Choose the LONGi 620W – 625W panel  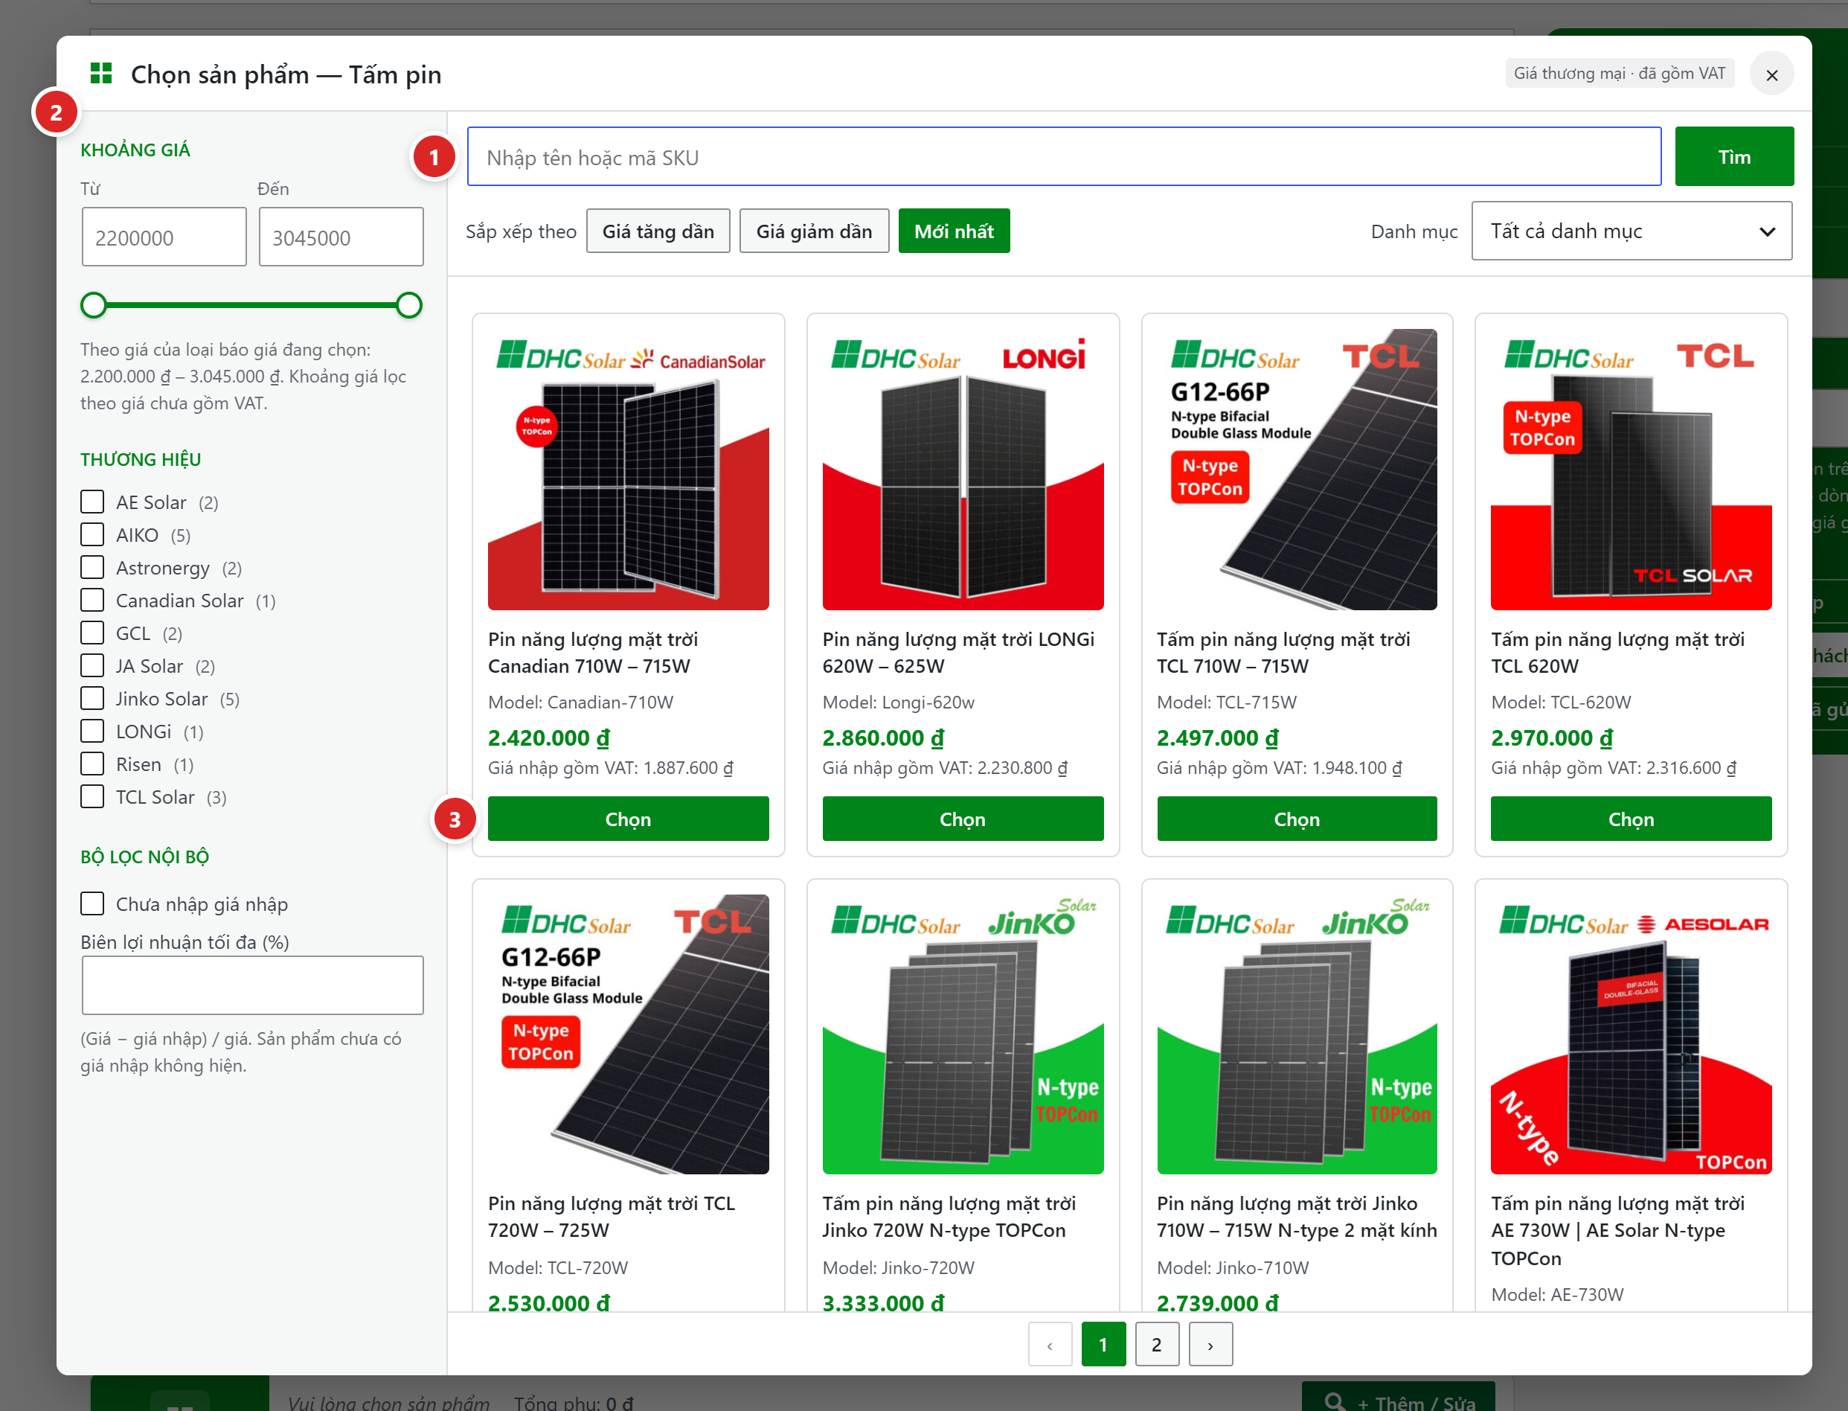tap(962, 819)
